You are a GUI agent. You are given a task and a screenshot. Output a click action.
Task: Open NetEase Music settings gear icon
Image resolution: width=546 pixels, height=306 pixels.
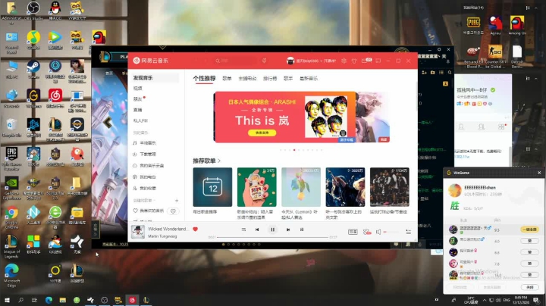pyautogui.click(x=344, y=61)
